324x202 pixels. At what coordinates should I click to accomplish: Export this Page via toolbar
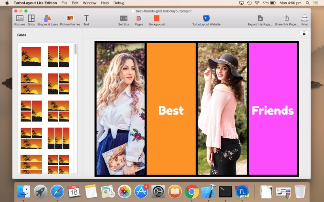(x=260, y=20)
